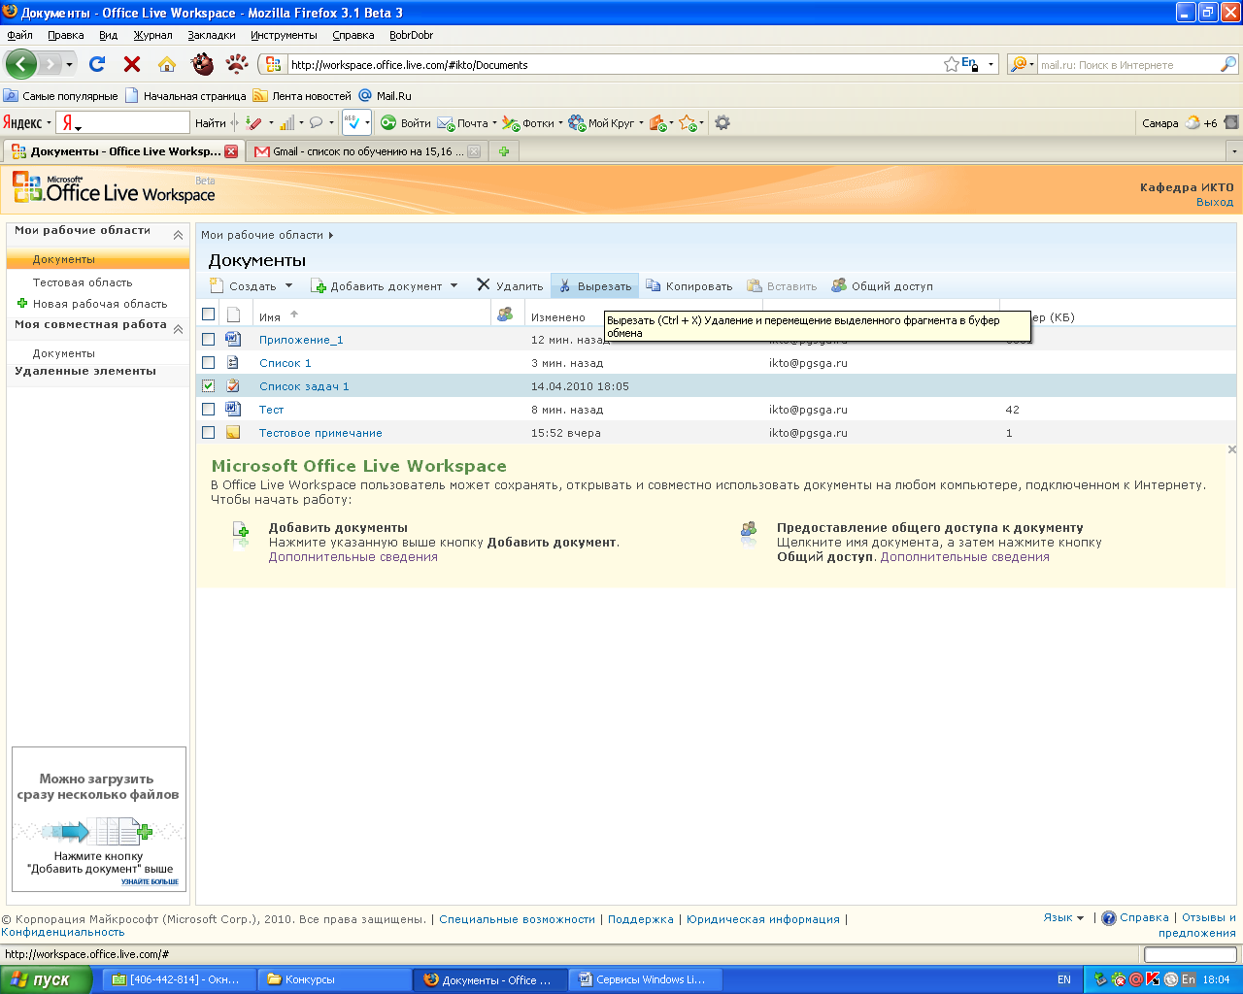Click the note icon beside Тестовое примечание

pyautogui.click(x=233, y=432)
